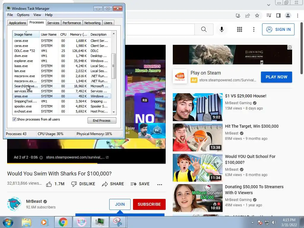Switch to the Users tab
This screenshot has width=304, height=228.
108,23
